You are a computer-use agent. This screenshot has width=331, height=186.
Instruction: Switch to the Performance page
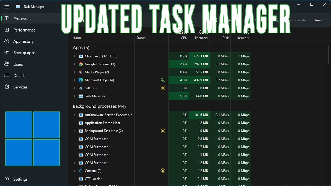tap(34, 30)
